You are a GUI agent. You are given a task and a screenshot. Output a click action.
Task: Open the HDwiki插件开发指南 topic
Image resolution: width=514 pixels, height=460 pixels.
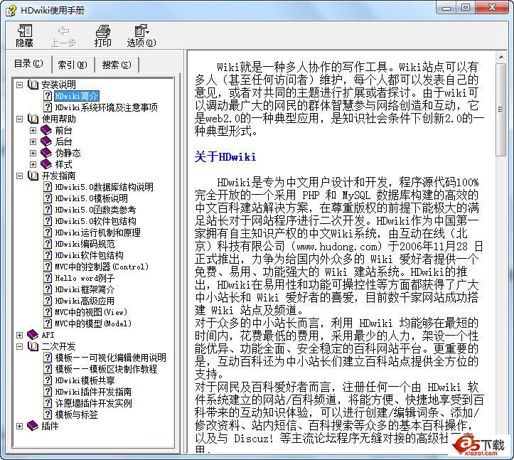click(93, 392)
